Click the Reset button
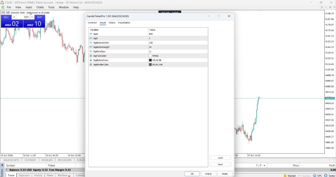This screenshot has height=177, width=336. click(x=225, y=174)
